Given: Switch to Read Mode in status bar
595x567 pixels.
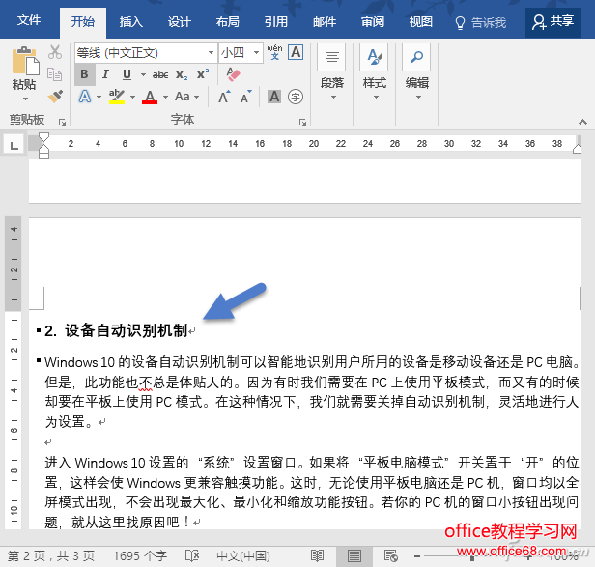Looking at the screenshot, I should point(319,555).
